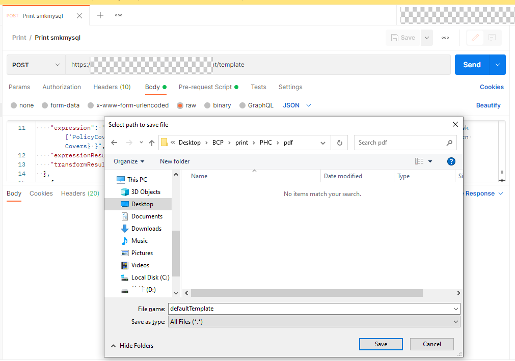This screenshot has width=515, height=361.
Task: Select the none body type radio
Action: (x=14, y=105)
